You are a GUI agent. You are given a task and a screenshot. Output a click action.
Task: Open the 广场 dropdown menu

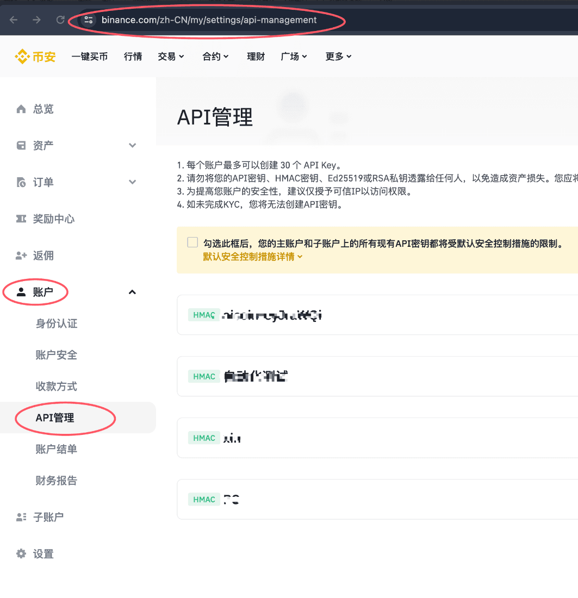point(294,57)
